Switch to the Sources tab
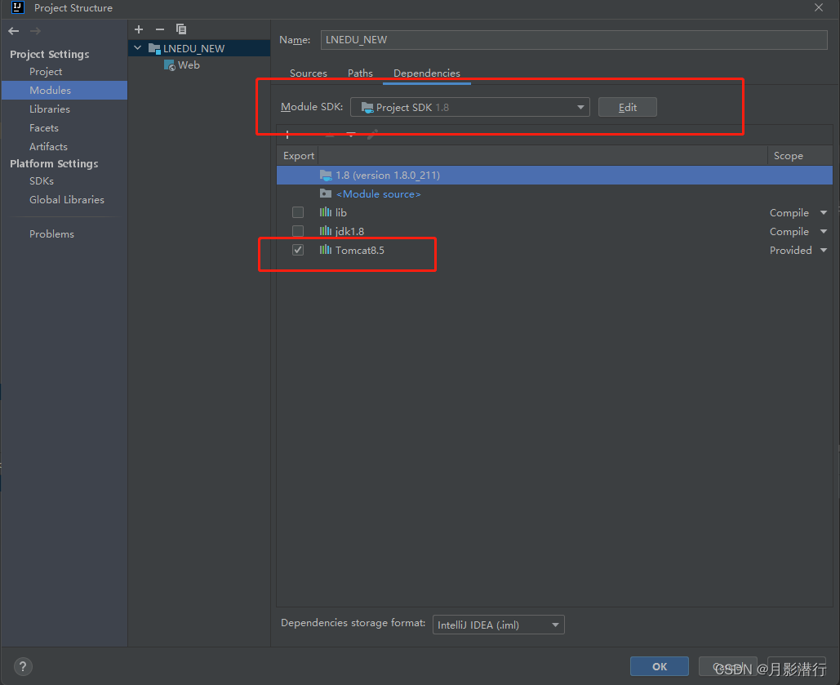 (x=308, y=73)
